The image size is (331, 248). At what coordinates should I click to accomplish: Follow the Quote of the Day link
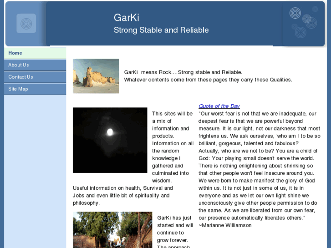[219, 106]
